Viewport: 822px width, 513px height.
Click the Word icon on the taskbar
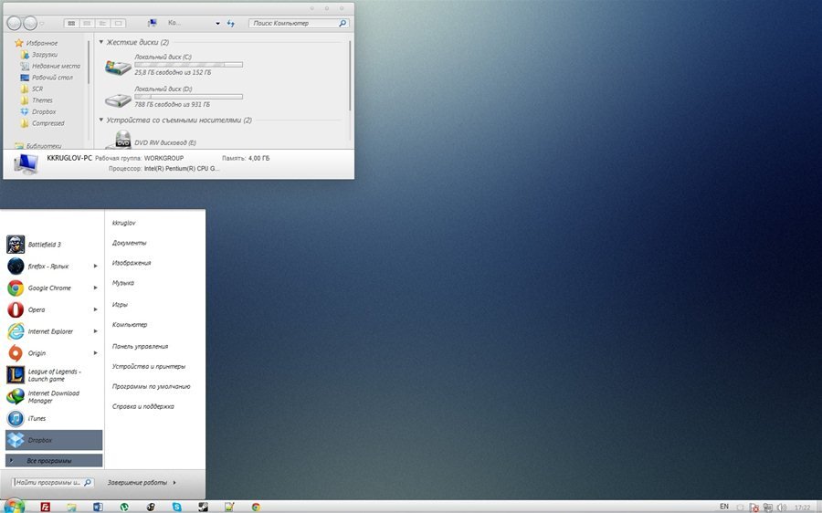pyautogui.click(x=98, y=507)
